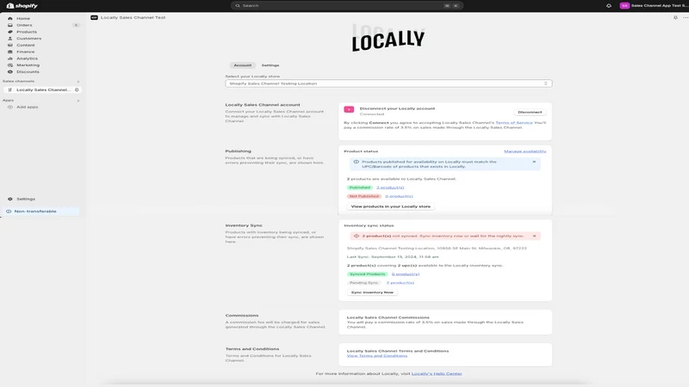Open Customers in sidebar
This screenshot has width=689, height=387.
[28, 38]
